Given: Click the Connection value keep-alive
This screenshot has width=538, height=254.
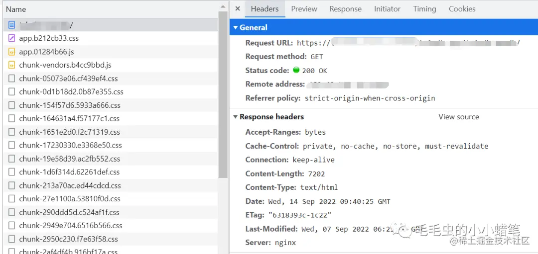Looking at the screenshot, I should (x=314, y=160).
